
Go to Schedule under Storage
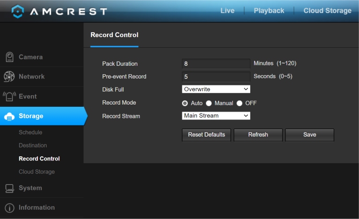coord(30,132)
